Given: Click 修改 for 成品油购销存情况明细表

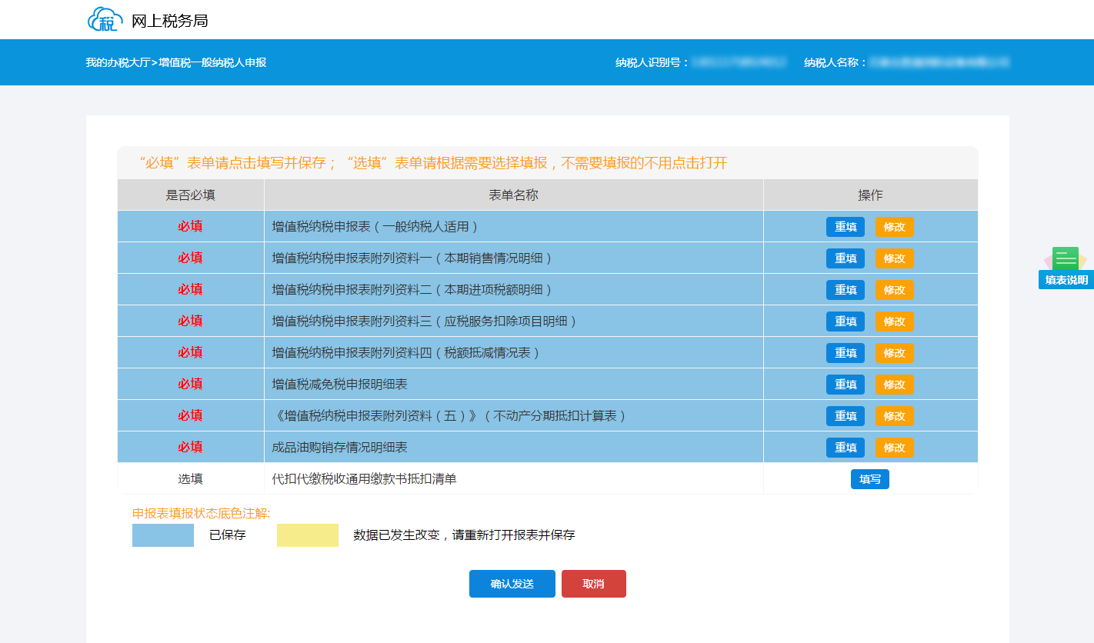Looking at the screenshot, I should [894, 448].
